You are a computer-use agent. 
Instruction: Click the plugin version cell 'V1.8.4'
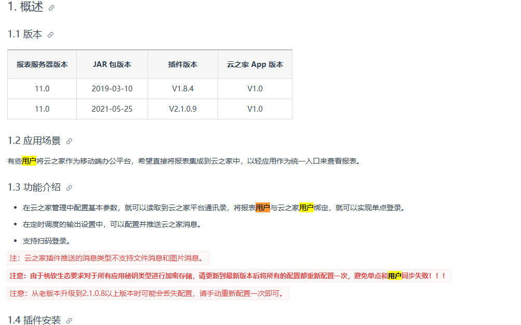[183, 89]
